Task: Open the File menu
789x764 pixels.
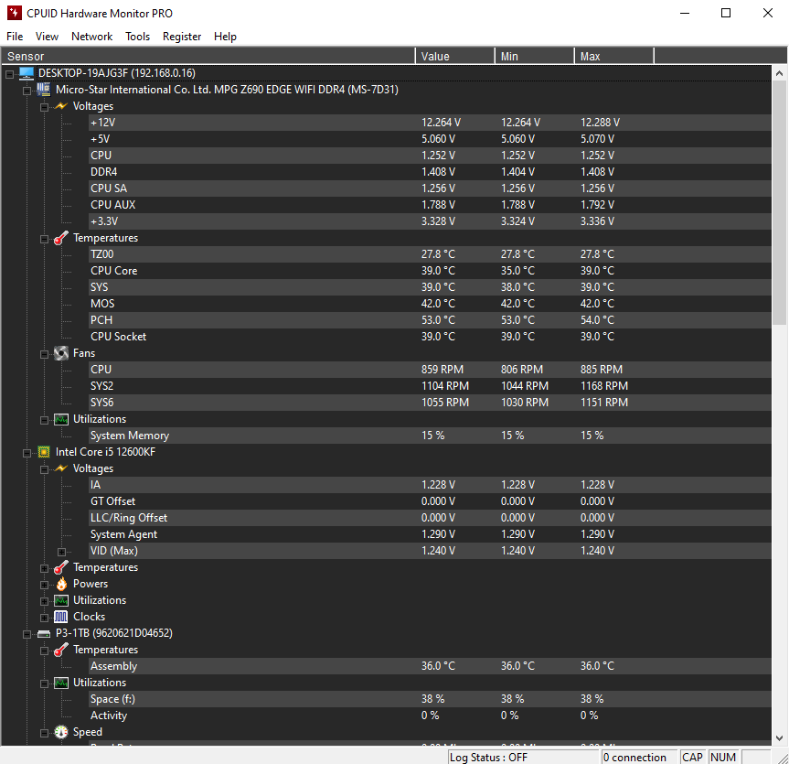Action: pyautogui.click(x=15, y=37)
